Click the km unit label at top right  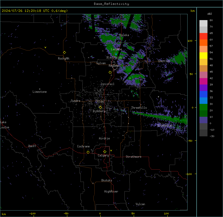tap(193, 11)
